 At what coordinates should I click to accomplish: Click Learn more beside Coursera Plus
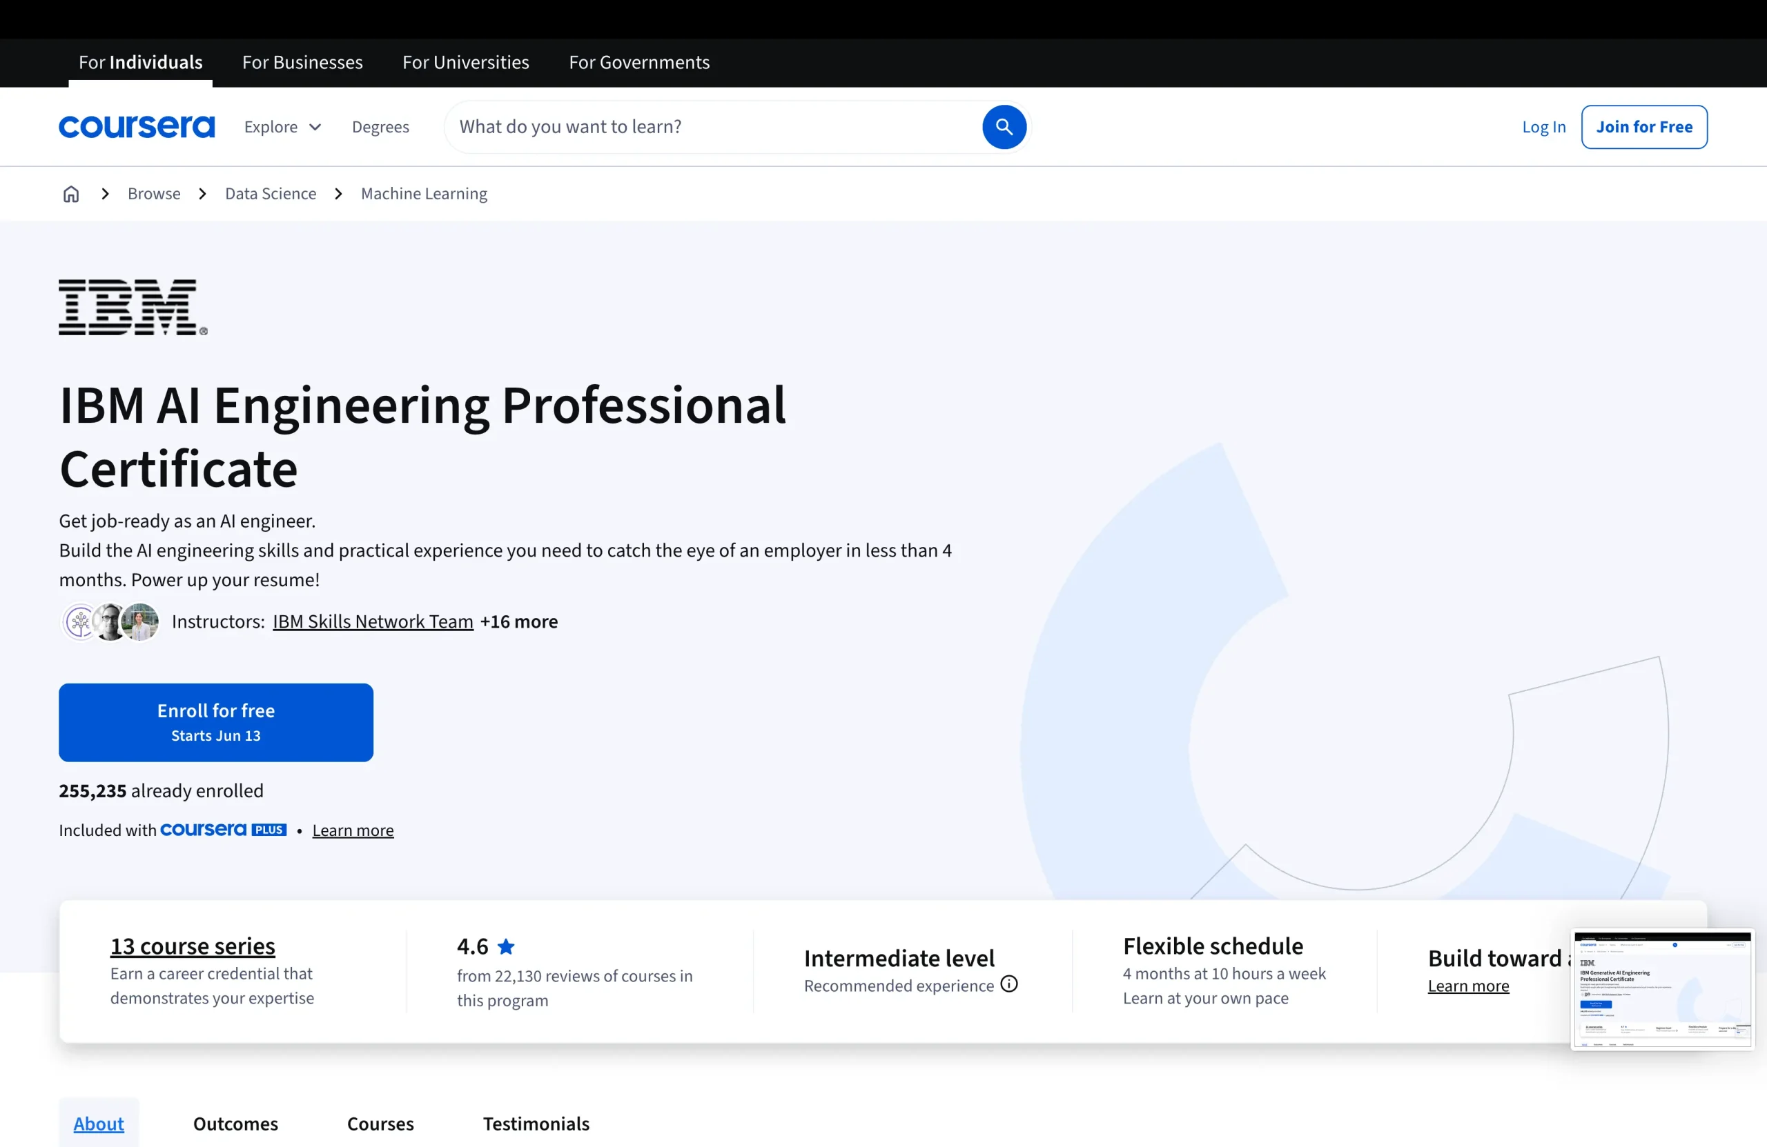[x=353, y=830]
